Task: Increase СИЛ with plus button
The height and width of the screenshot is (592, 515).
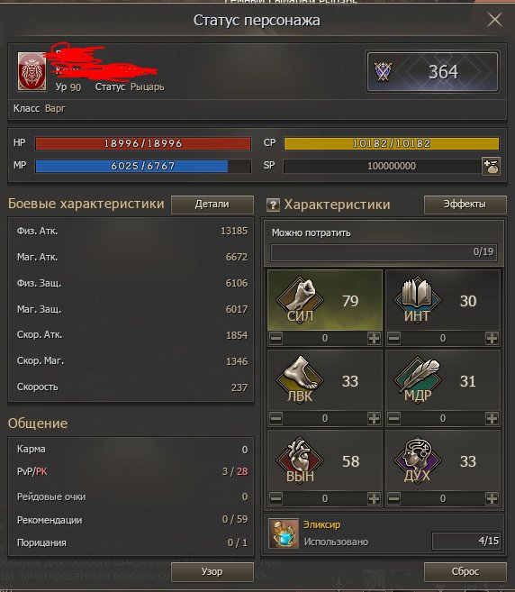Action: [x=374, y=338]
